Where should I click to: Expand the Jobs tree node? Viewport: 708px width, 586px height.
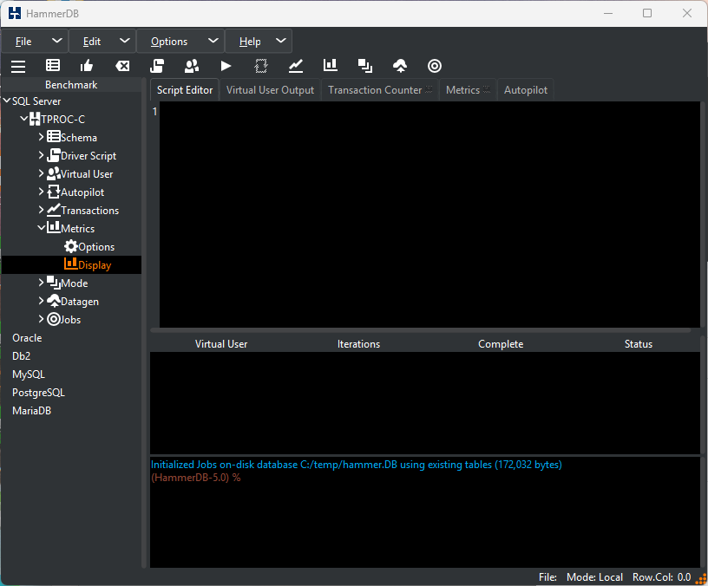pyautogui.click(x=41, y=319)
